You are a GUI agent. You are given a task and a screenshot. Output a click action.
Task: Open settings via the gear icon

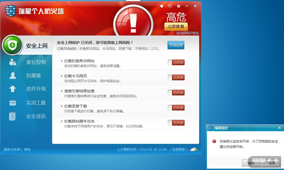pyautogui.click(x=179, y=6)
